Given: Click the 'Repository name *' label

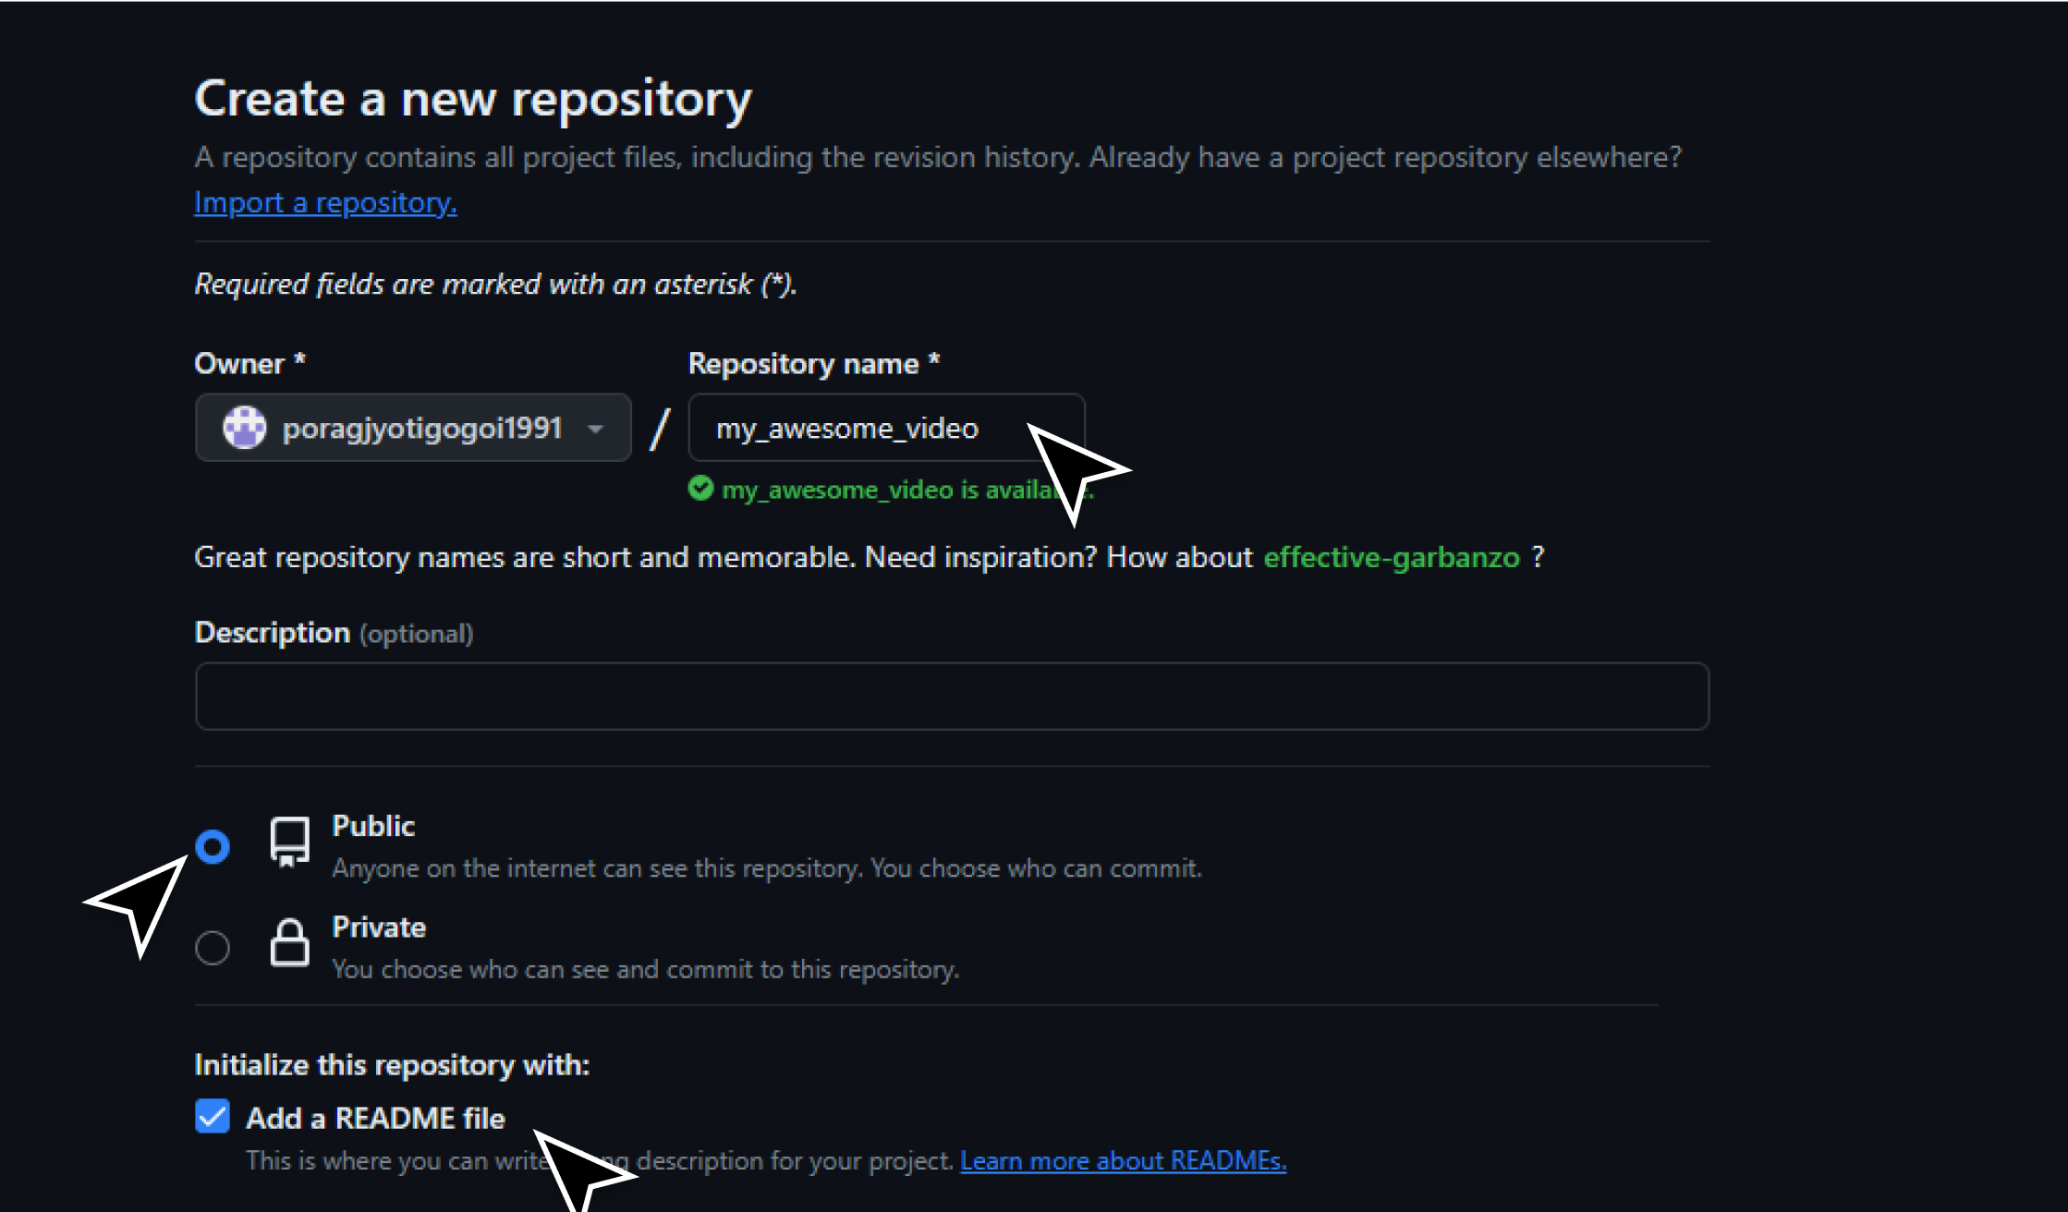Looking at the screenshot, I should (x=814, y=364).
